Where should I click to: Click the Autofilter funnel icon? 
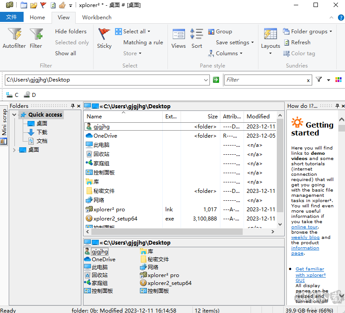(14, 35)
